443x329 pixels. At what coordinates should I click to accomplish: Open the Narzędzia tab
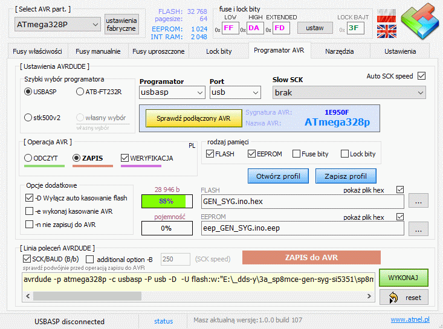click(339, 51)
